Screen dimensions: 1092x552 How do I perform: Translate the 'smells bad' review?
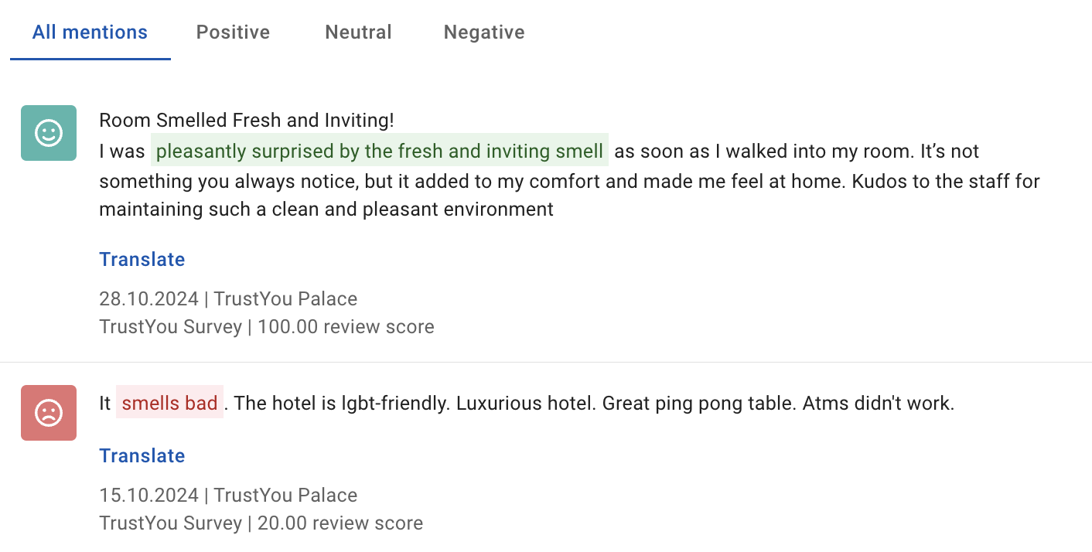point(142,455)
